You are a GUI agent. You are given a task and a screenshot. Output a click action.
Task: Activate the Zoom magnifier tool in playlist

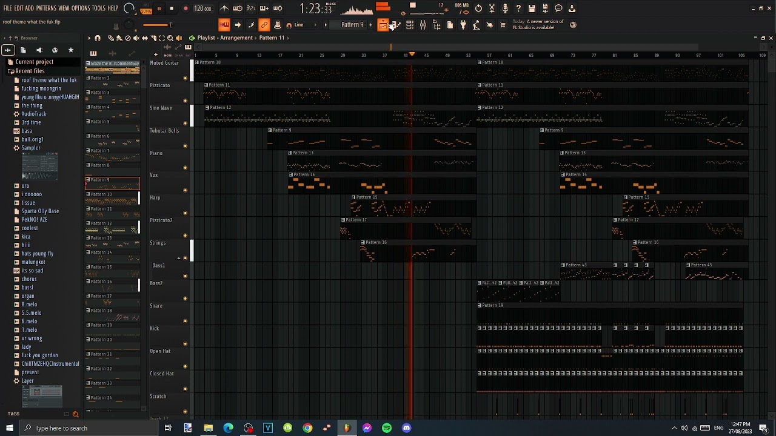pyautogui.click(x=170, y=38)
